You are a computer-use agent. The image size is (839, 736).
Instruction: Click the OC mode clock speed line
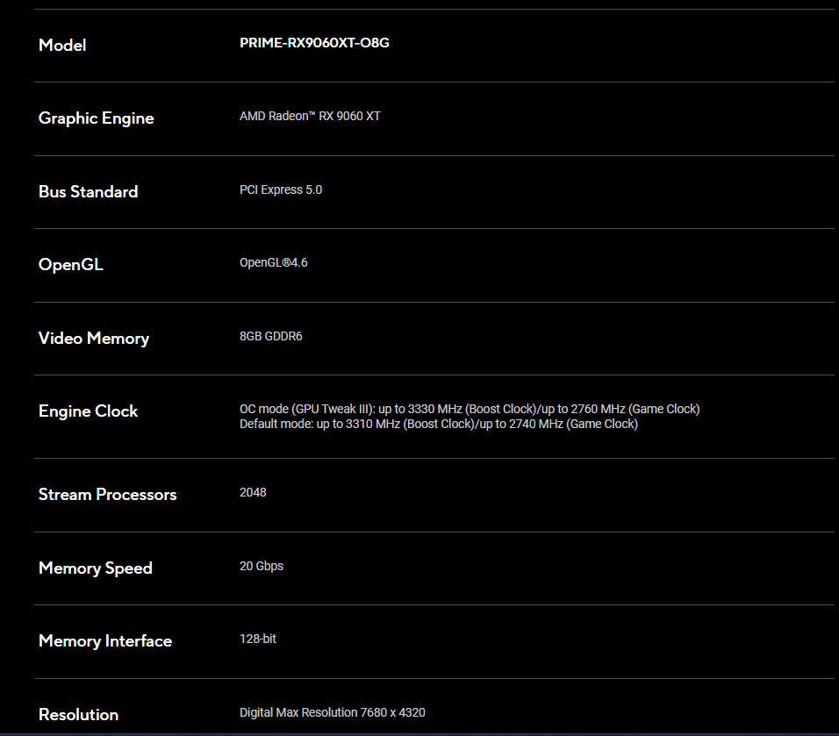[x=469, y=409]
